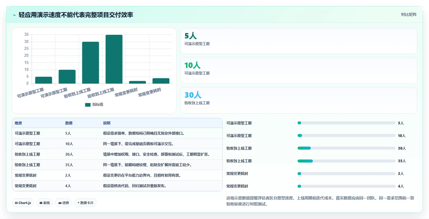
Task: Click the chart bar reaching 30
Action: (91, 62)
